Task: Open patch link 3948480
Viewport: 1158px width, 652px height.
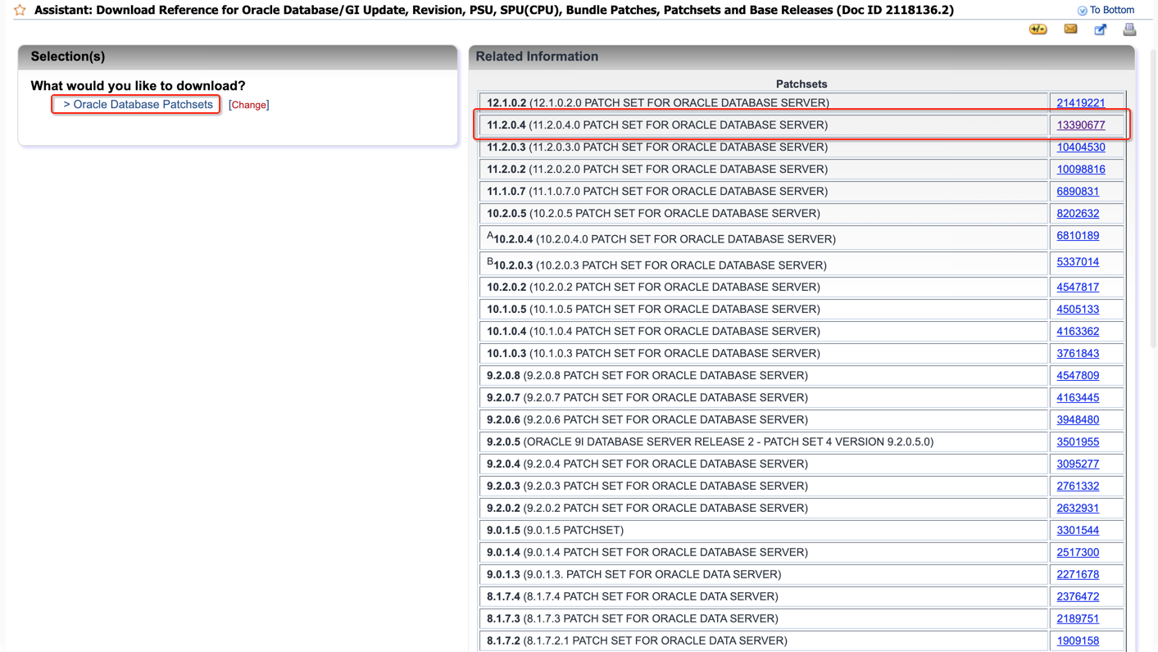Action: pos(1078,419)
